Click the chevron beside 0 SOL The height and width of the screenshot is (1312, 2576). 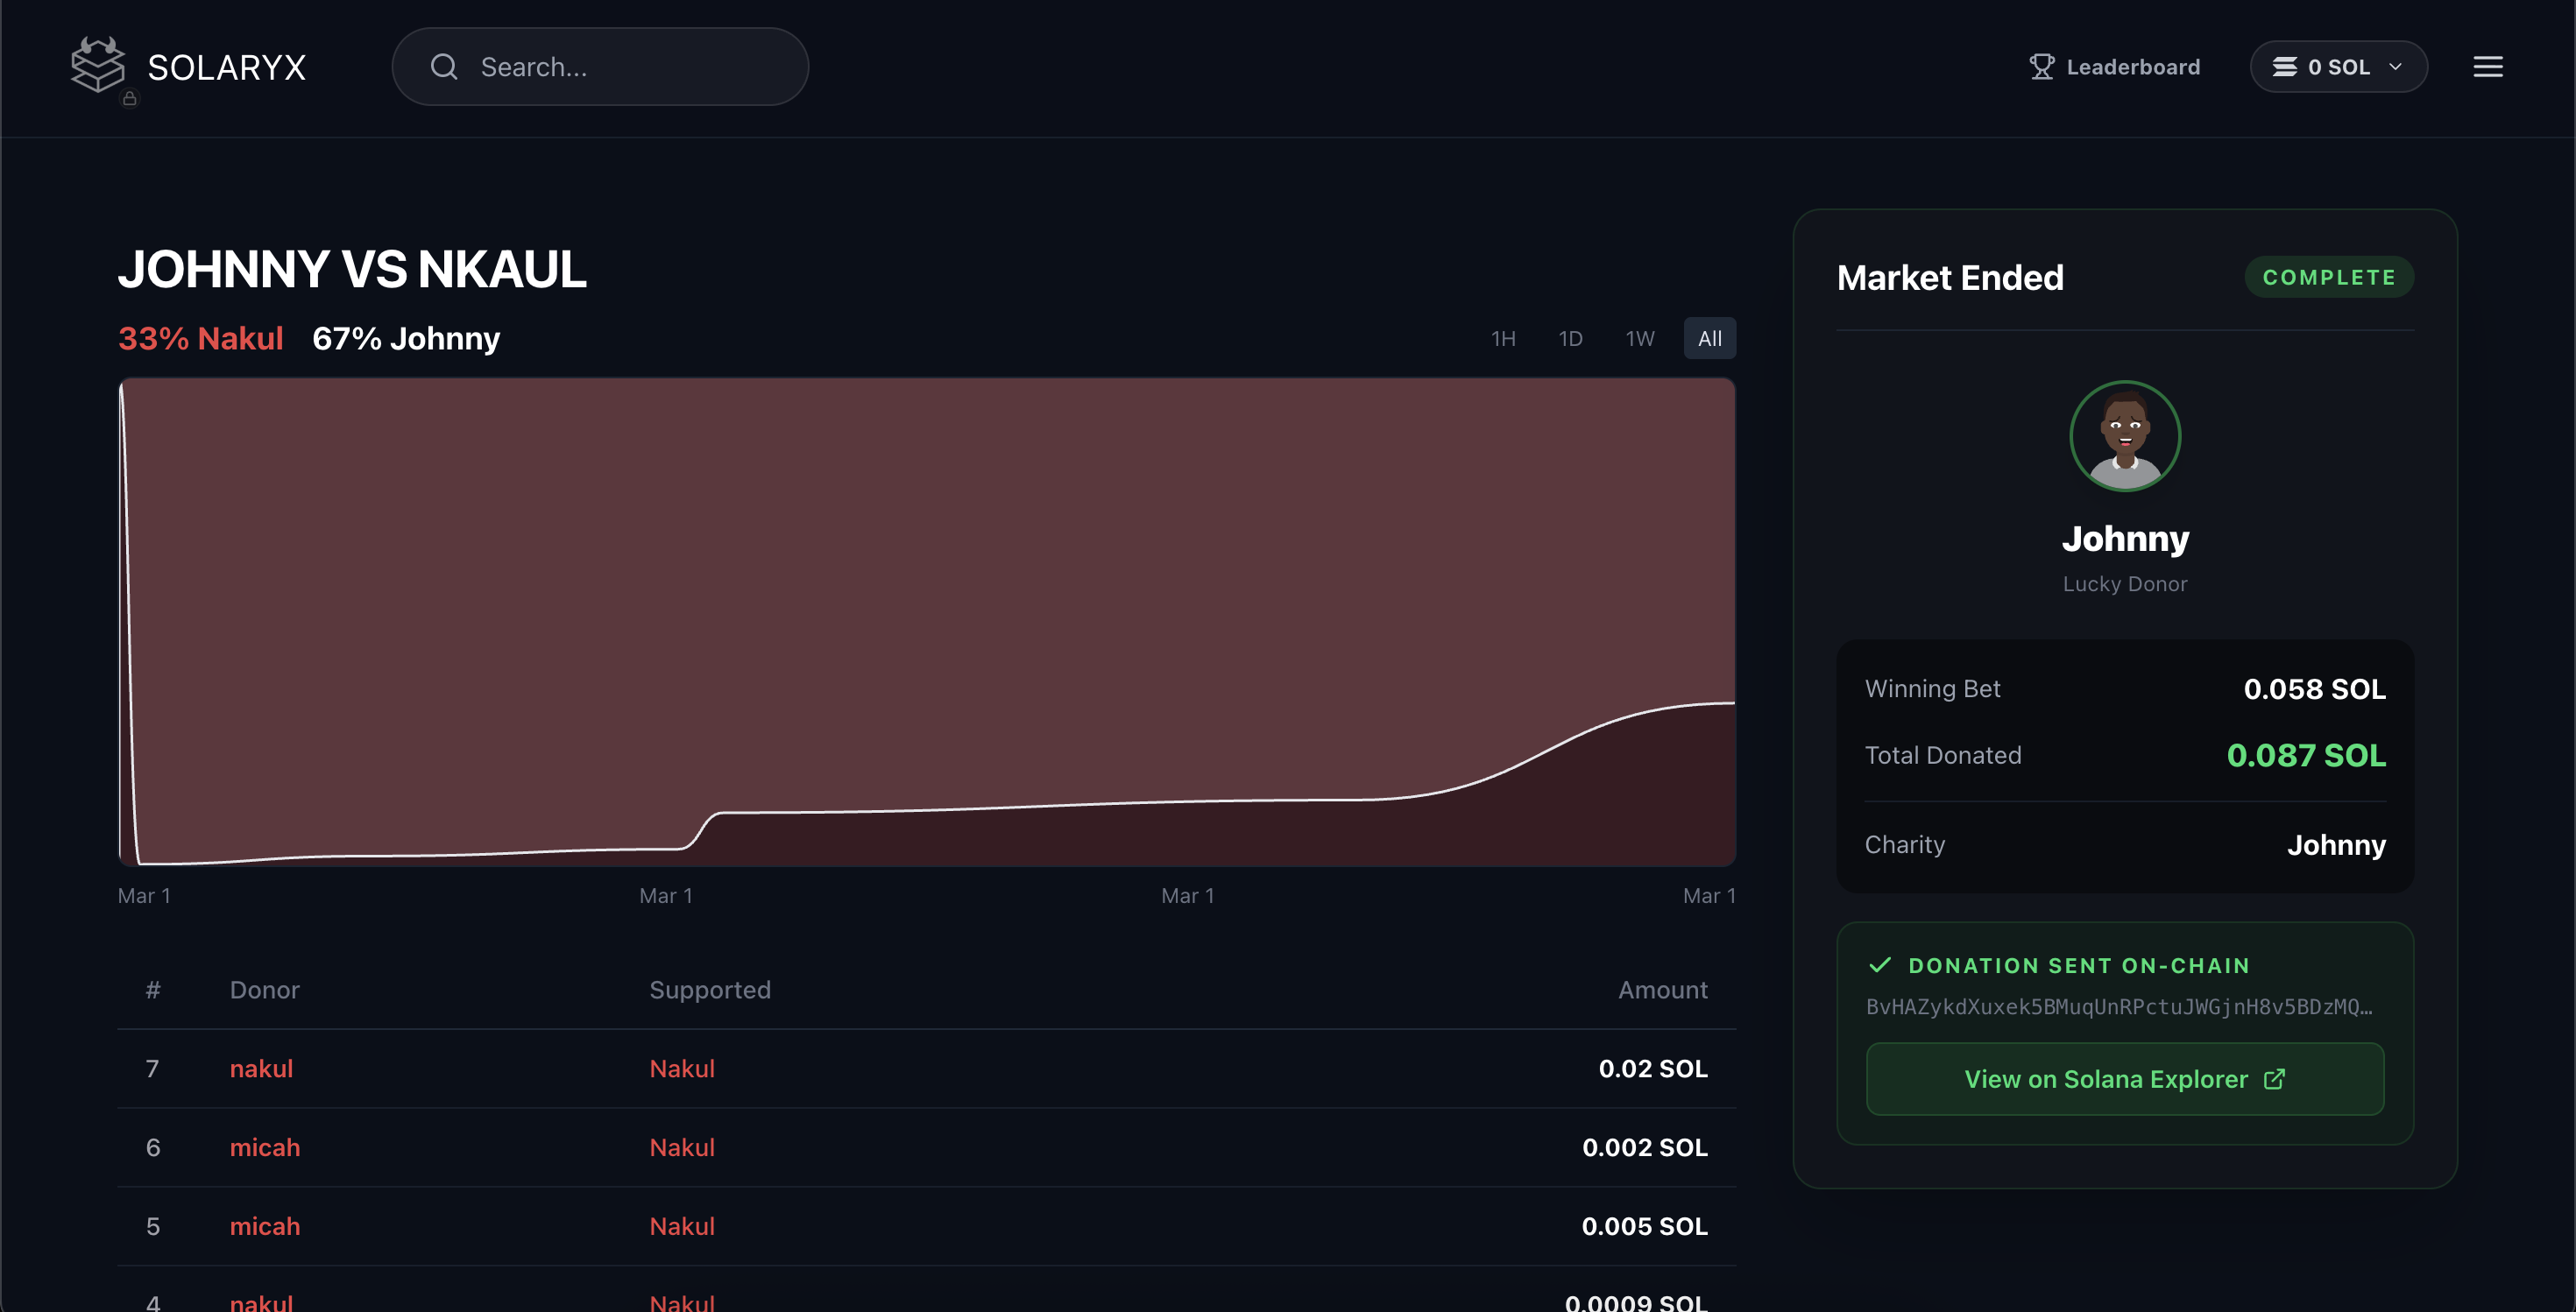2395,67
